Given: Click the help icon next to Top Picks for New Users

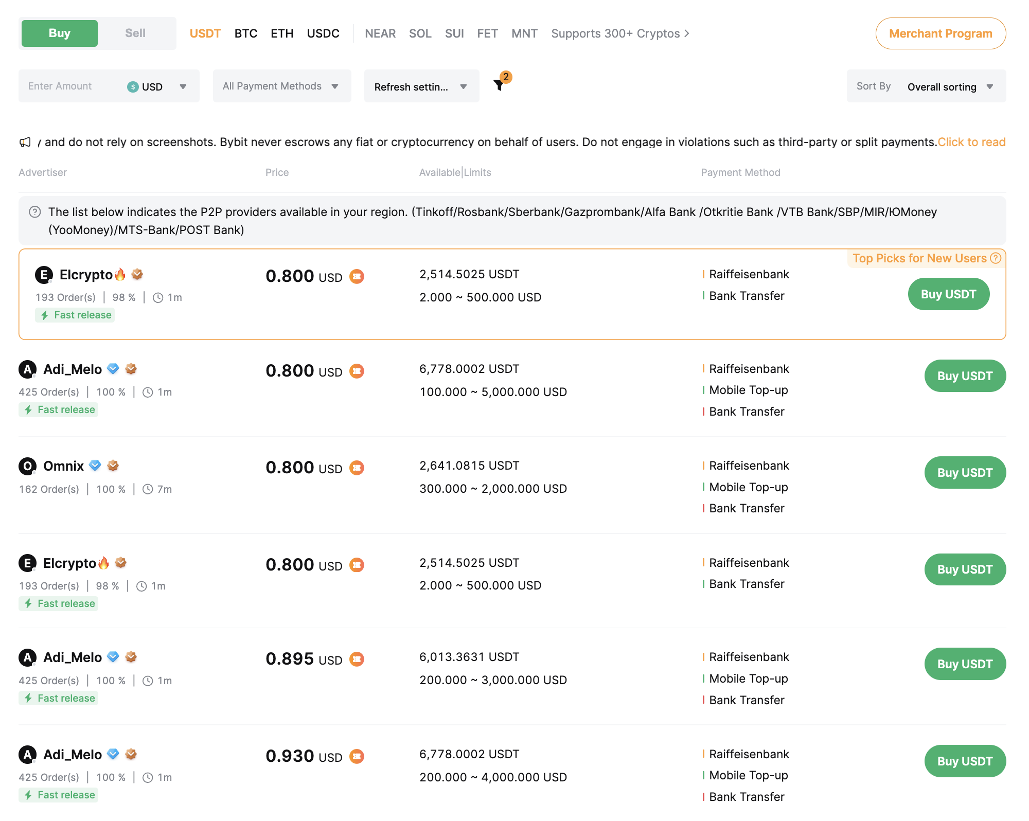Looking at the screenshot, I should [996, 258].
